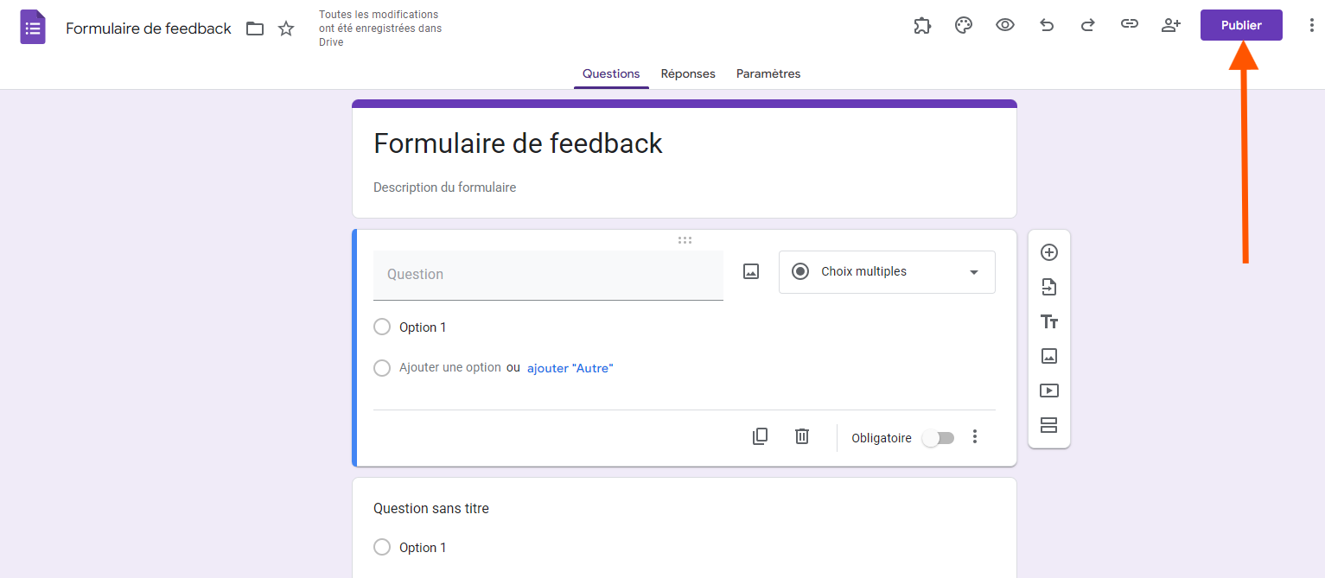Switch to the Réponses tab

(688, 74)
